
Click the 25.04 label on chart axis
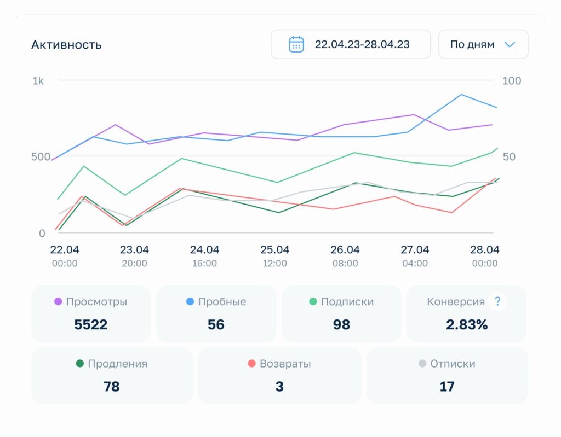[x=274, y=250]
